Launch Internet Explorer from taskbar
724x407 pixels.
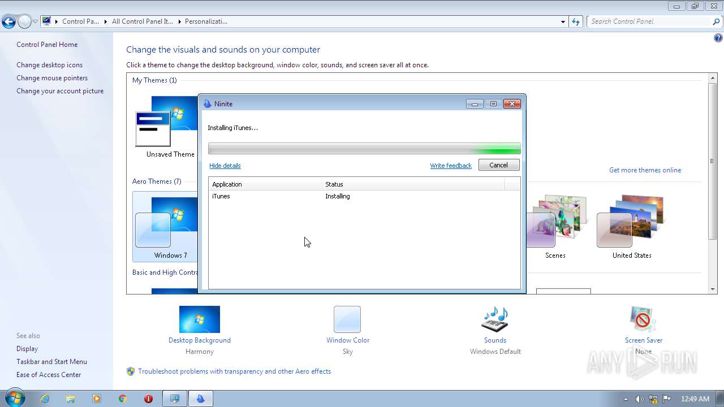[45, 399]
